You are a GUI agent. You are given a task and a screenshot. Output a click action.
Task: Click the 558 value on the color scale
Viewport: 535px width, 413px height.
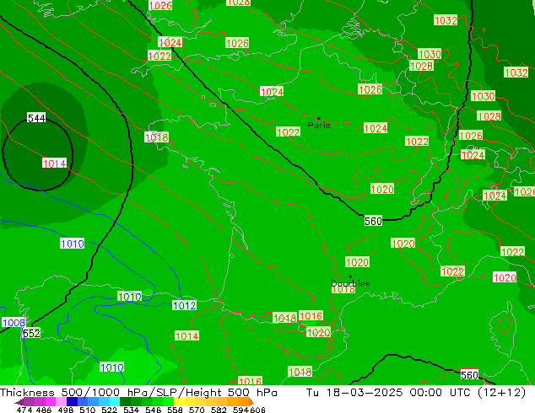tap(175, 410)
